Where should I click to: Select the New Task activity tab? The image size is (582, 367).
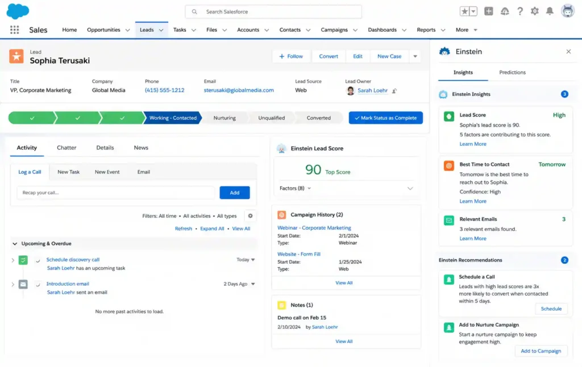[x=68, y=172]
